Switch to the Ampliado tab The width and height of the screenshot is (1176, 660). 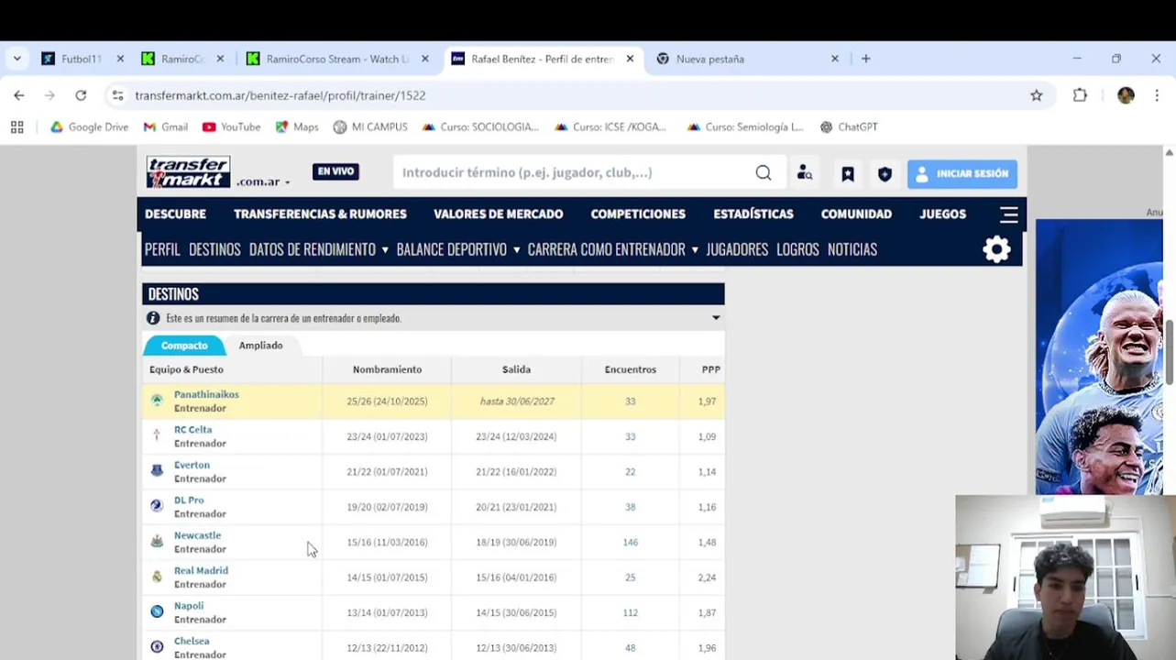click(x=260, y=346)
